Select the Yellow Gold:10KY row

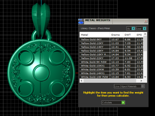pyautogui.click(x=111, y=43)
